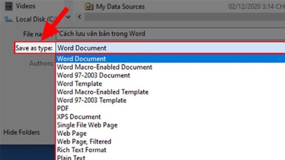Screen dimensions: 285x160
Task: Click the Videos folder icon
Action: [9, 6]
